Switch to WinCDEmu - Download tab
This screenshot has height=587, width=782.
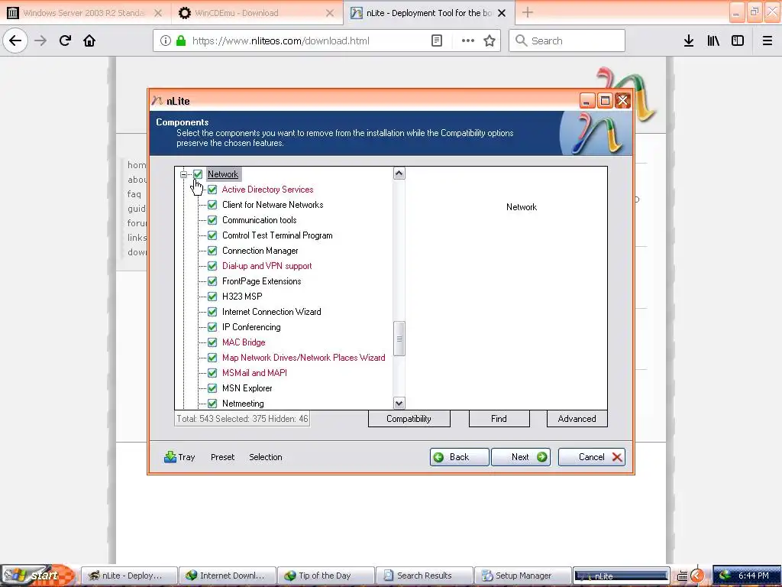[x=257, y=13]
